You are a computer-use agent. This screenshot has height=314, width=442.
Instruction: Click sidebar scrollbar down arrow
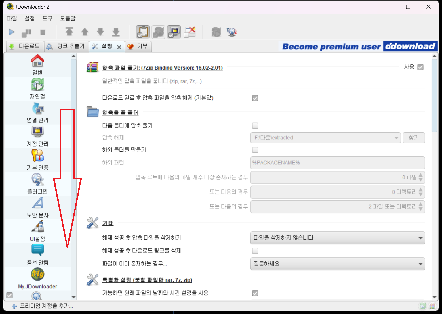tap(74, 297)
